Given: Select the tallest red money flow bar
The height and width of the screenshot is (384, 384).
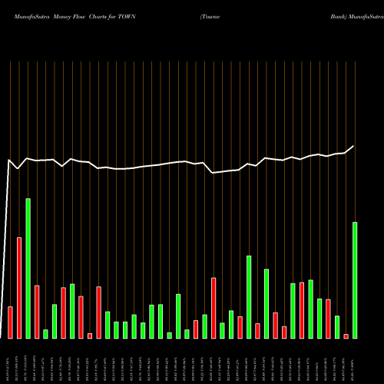Looking at the screenshot, I should tap(19, 288).
